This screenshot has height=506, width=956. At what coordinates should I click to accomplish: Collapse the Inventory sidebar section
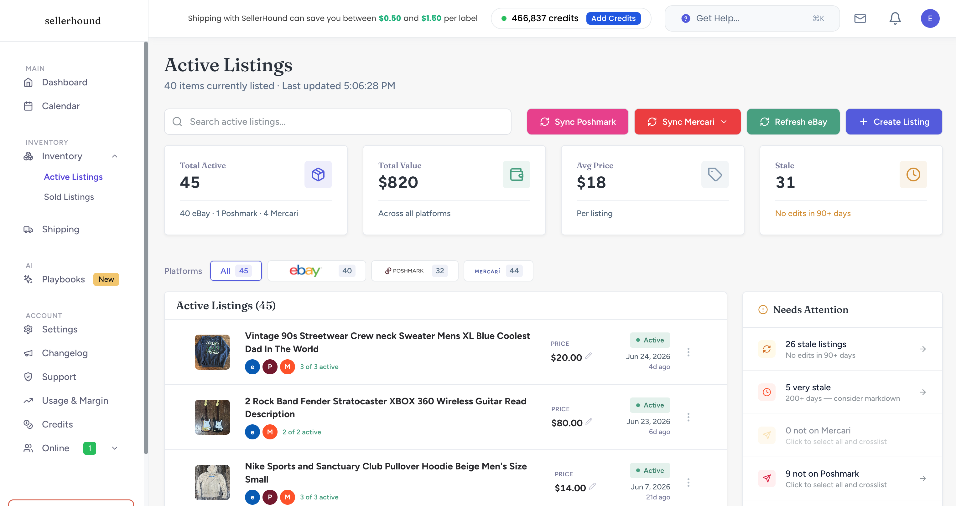[115, 156]
